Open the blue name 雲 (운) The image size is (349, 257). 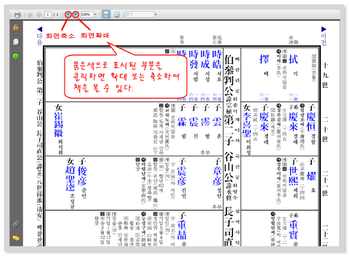(x=217, y=122)
